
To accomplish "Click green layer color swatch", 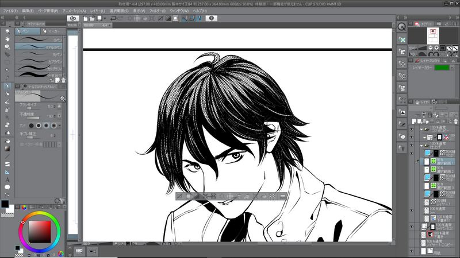I will [x=442, y=68].
